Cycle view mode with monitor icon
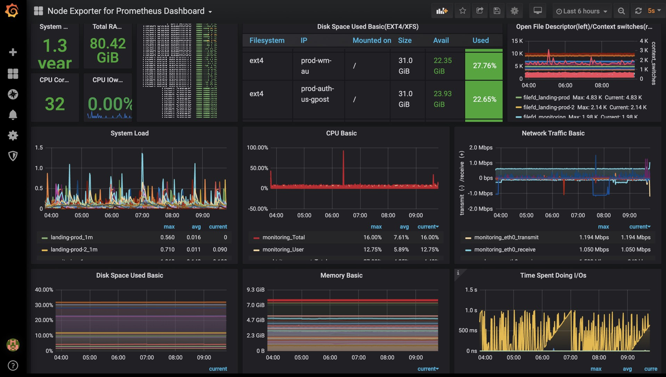Image resolution: width=666 pixels, height=377 pixels. tap(538, 11)
